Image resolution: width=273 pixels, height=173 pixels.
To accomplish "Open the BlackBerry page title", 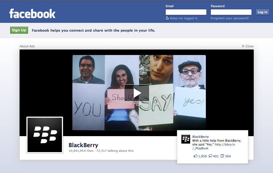I will [x=83, y=145].
